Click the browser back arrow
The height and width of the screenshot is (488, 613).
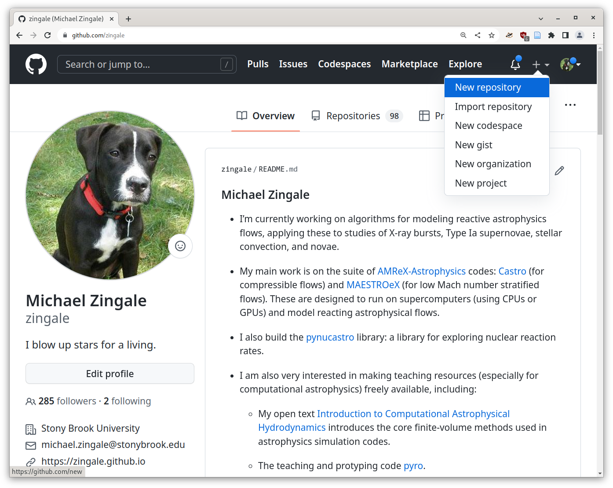(x=19, y=35)
